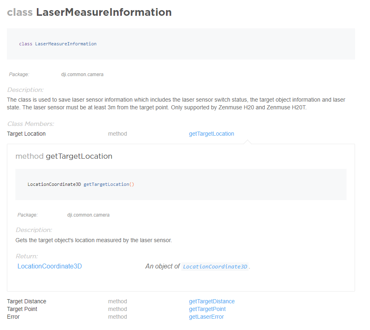Click the 'Return:' section heading
The image size is (370, 330).
coord(27,256)
